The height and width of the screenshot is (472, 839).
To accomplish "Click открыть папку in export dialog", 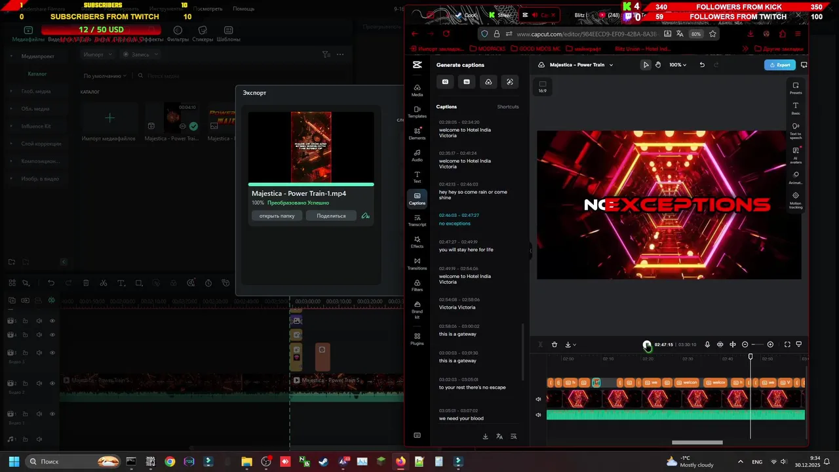I will tap(277, 216).
